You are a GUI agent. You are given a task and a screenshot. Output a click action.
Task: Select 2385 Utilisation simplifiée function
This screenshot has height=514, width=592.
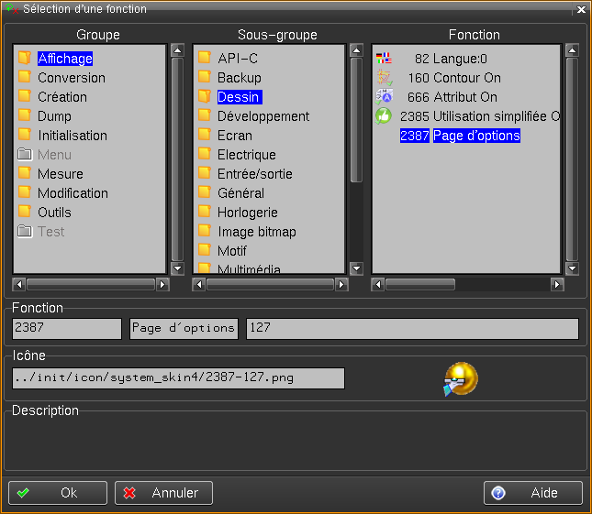pyautogui.click(x=480, y=116)
